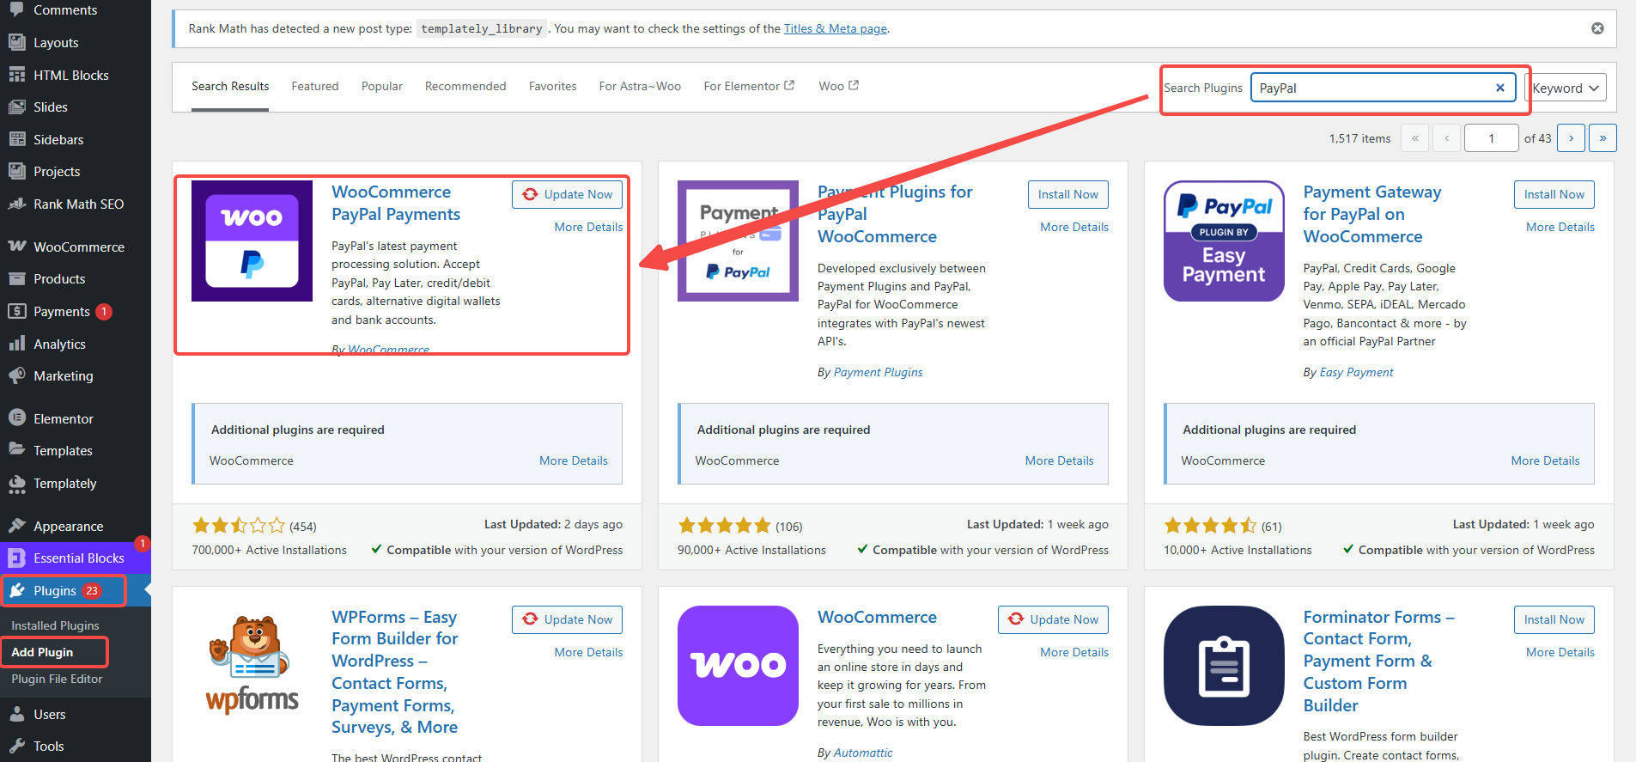The image size is (1636, 762).
Task: Click the Forminator Forms clipboard logo
Action: pos(1224,666)
